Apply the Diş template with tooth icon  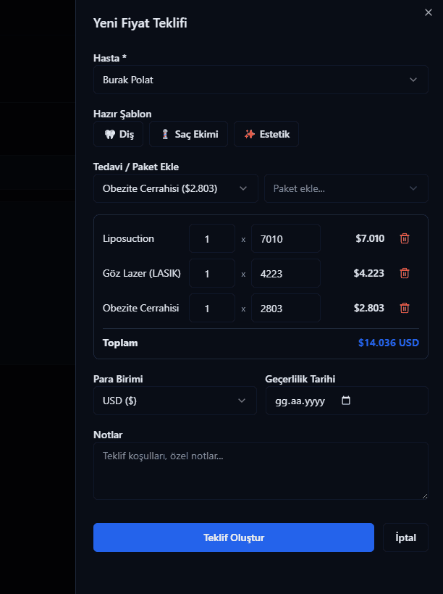tap(118, 134)
